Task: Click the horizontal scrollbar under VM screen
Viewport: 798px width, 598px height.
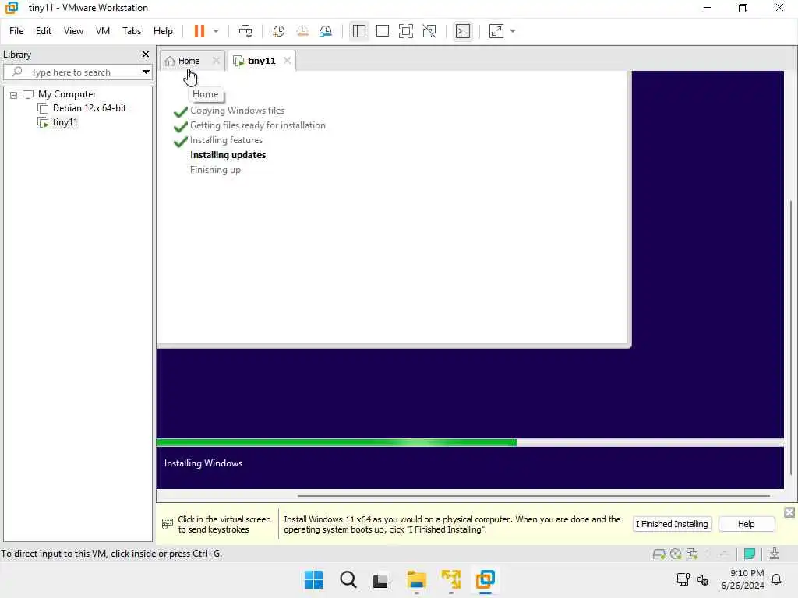Action: [533, 496]
